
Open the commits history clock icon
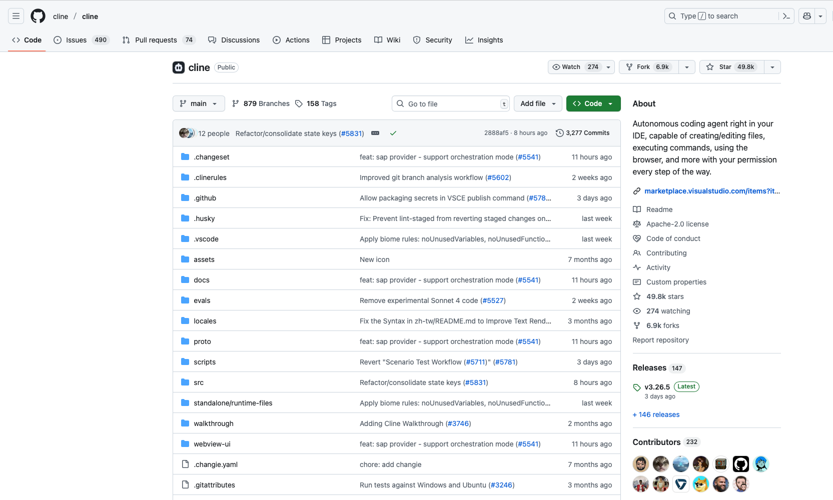pos(560,133)
